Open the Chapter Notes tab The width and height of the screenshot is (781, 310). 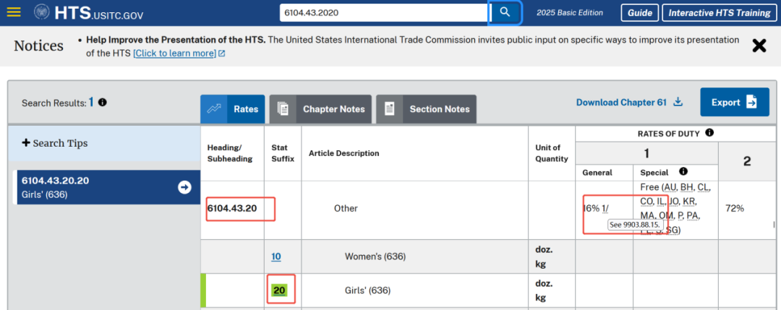click(320, 109)
